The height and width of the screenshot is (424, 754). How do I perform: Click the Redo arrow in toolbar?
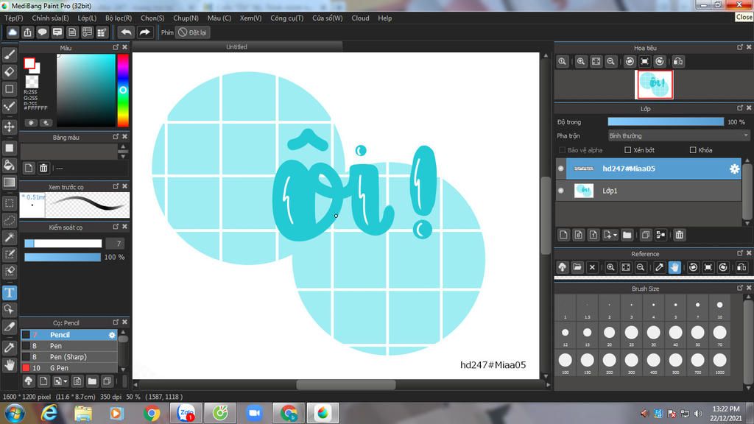[x=144, y=32]
